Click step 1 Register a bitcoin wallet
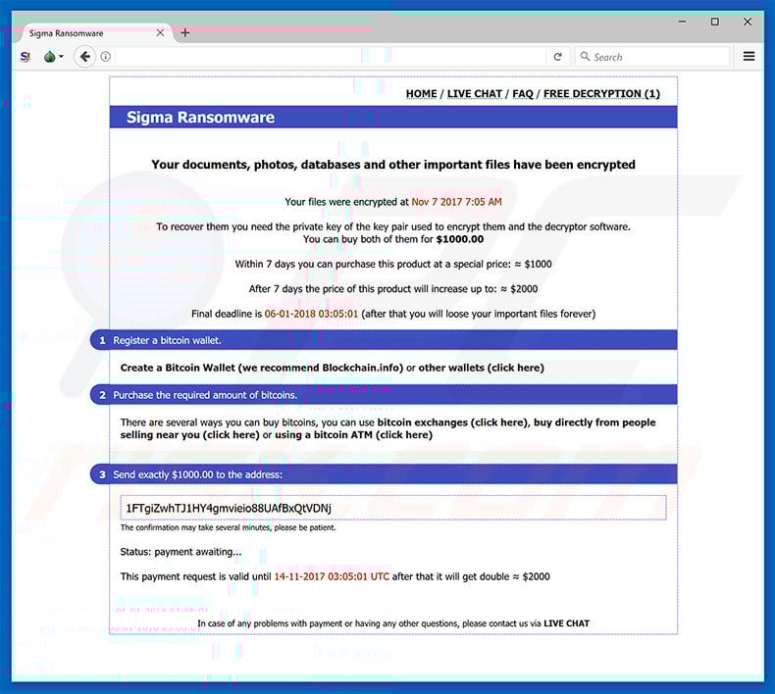The width and height of the screenshot is (775, 694). point(384,340)
